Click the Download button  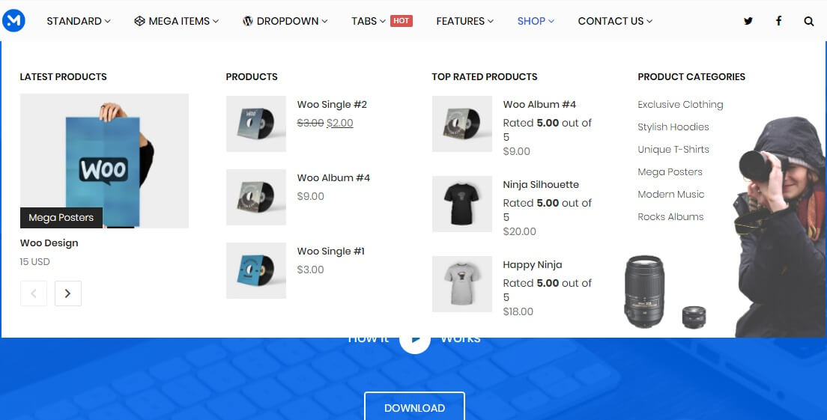click(414, 408)
